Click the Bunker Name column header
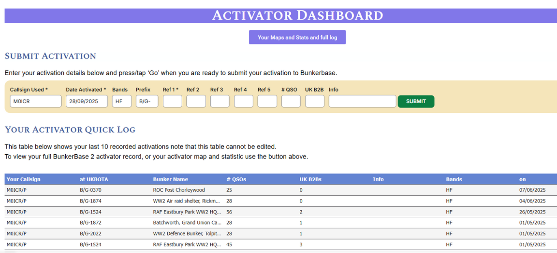 point(170,179)
